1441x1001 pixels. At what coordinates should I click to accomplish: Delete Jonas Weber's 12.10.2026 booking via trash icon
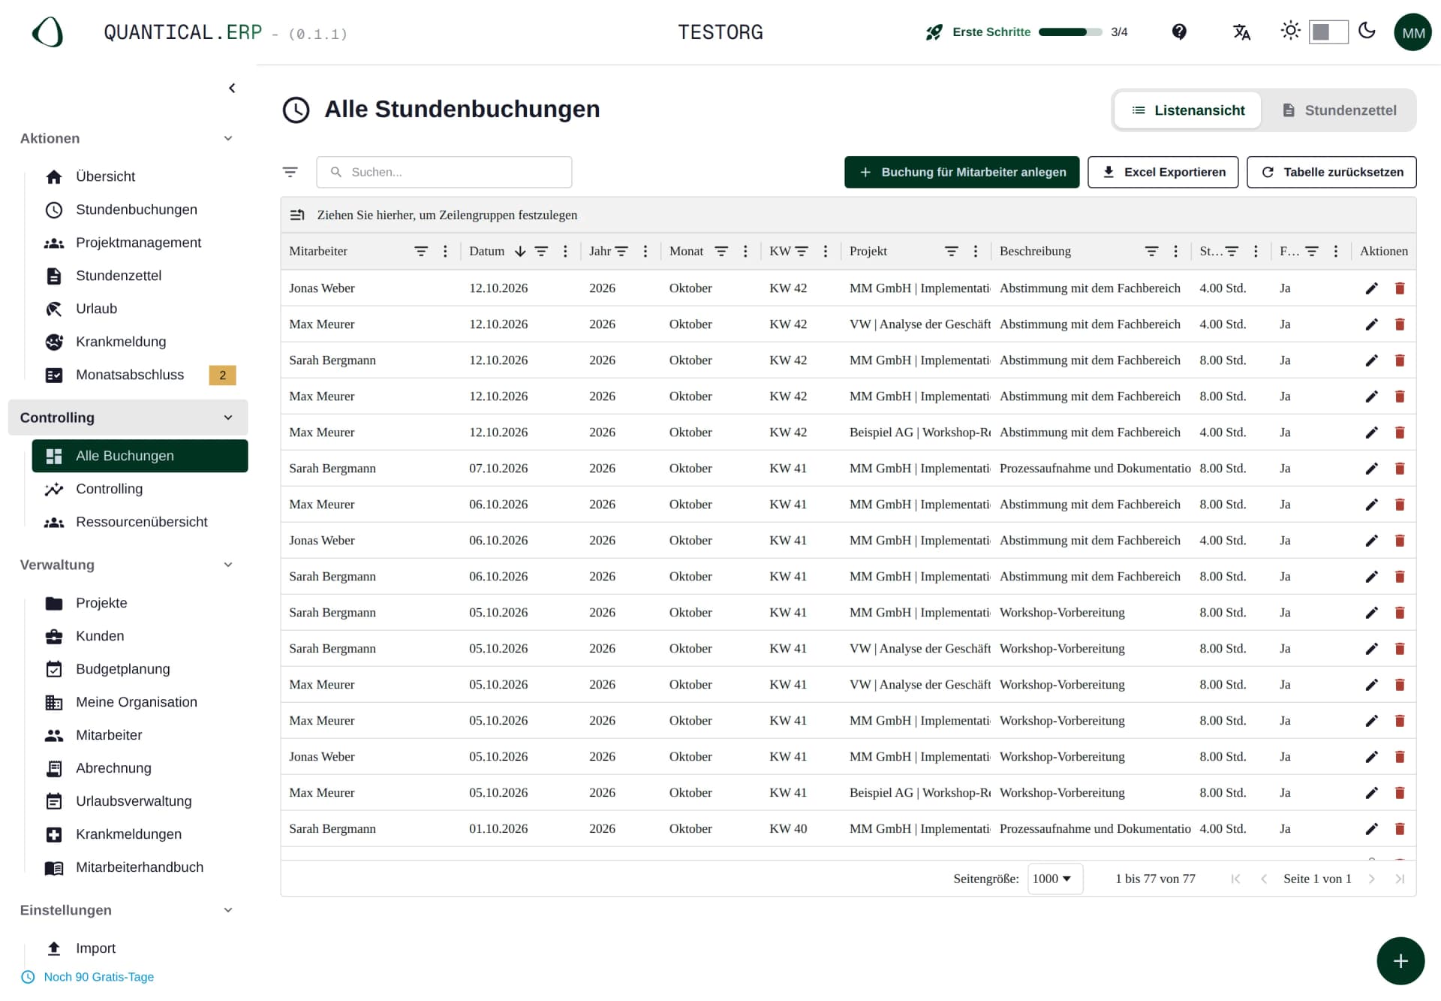click(1400, 288)
